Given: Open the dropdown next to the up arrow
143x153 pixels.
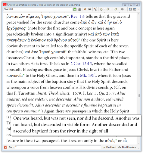Looking at the screenshot, I should point(104,9).
